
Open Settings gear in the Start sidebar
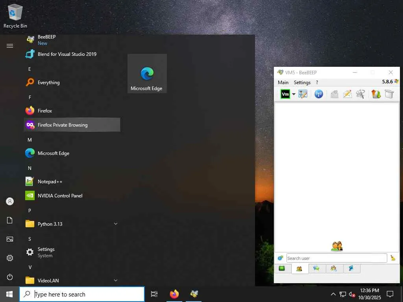pos(10,258)
